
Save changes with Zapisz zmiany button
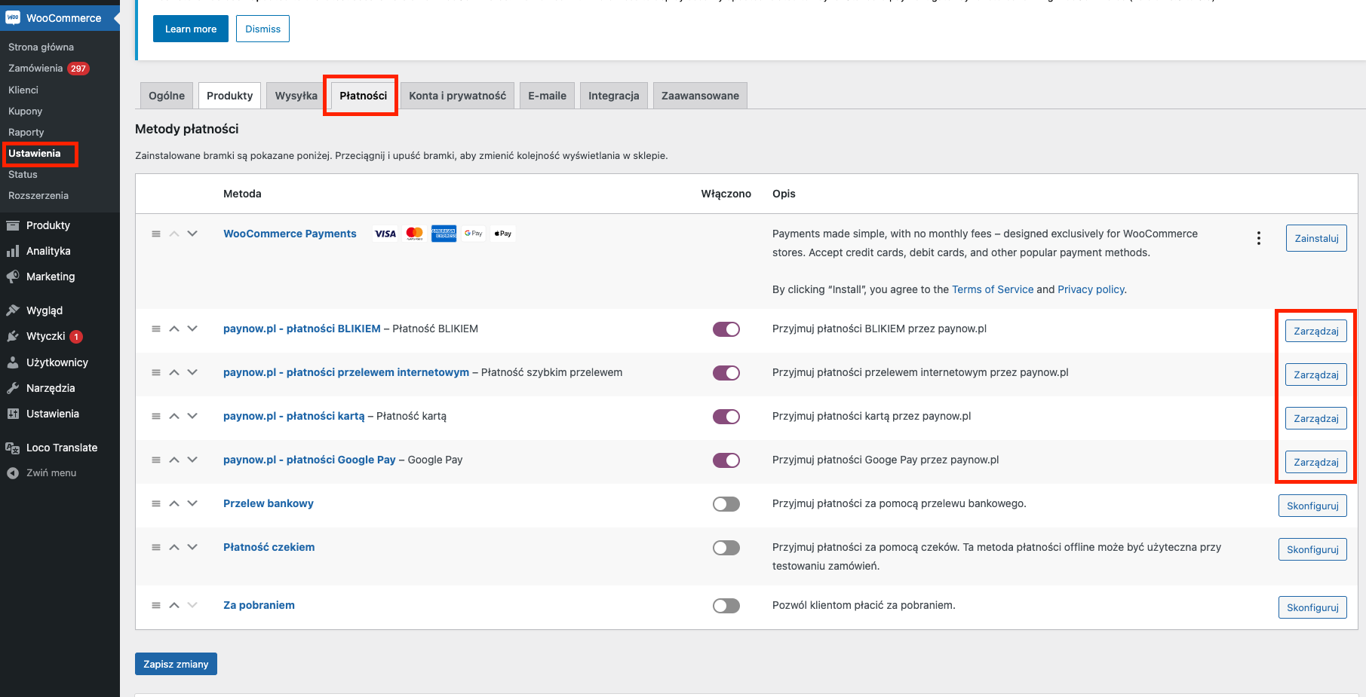[176, 664]
